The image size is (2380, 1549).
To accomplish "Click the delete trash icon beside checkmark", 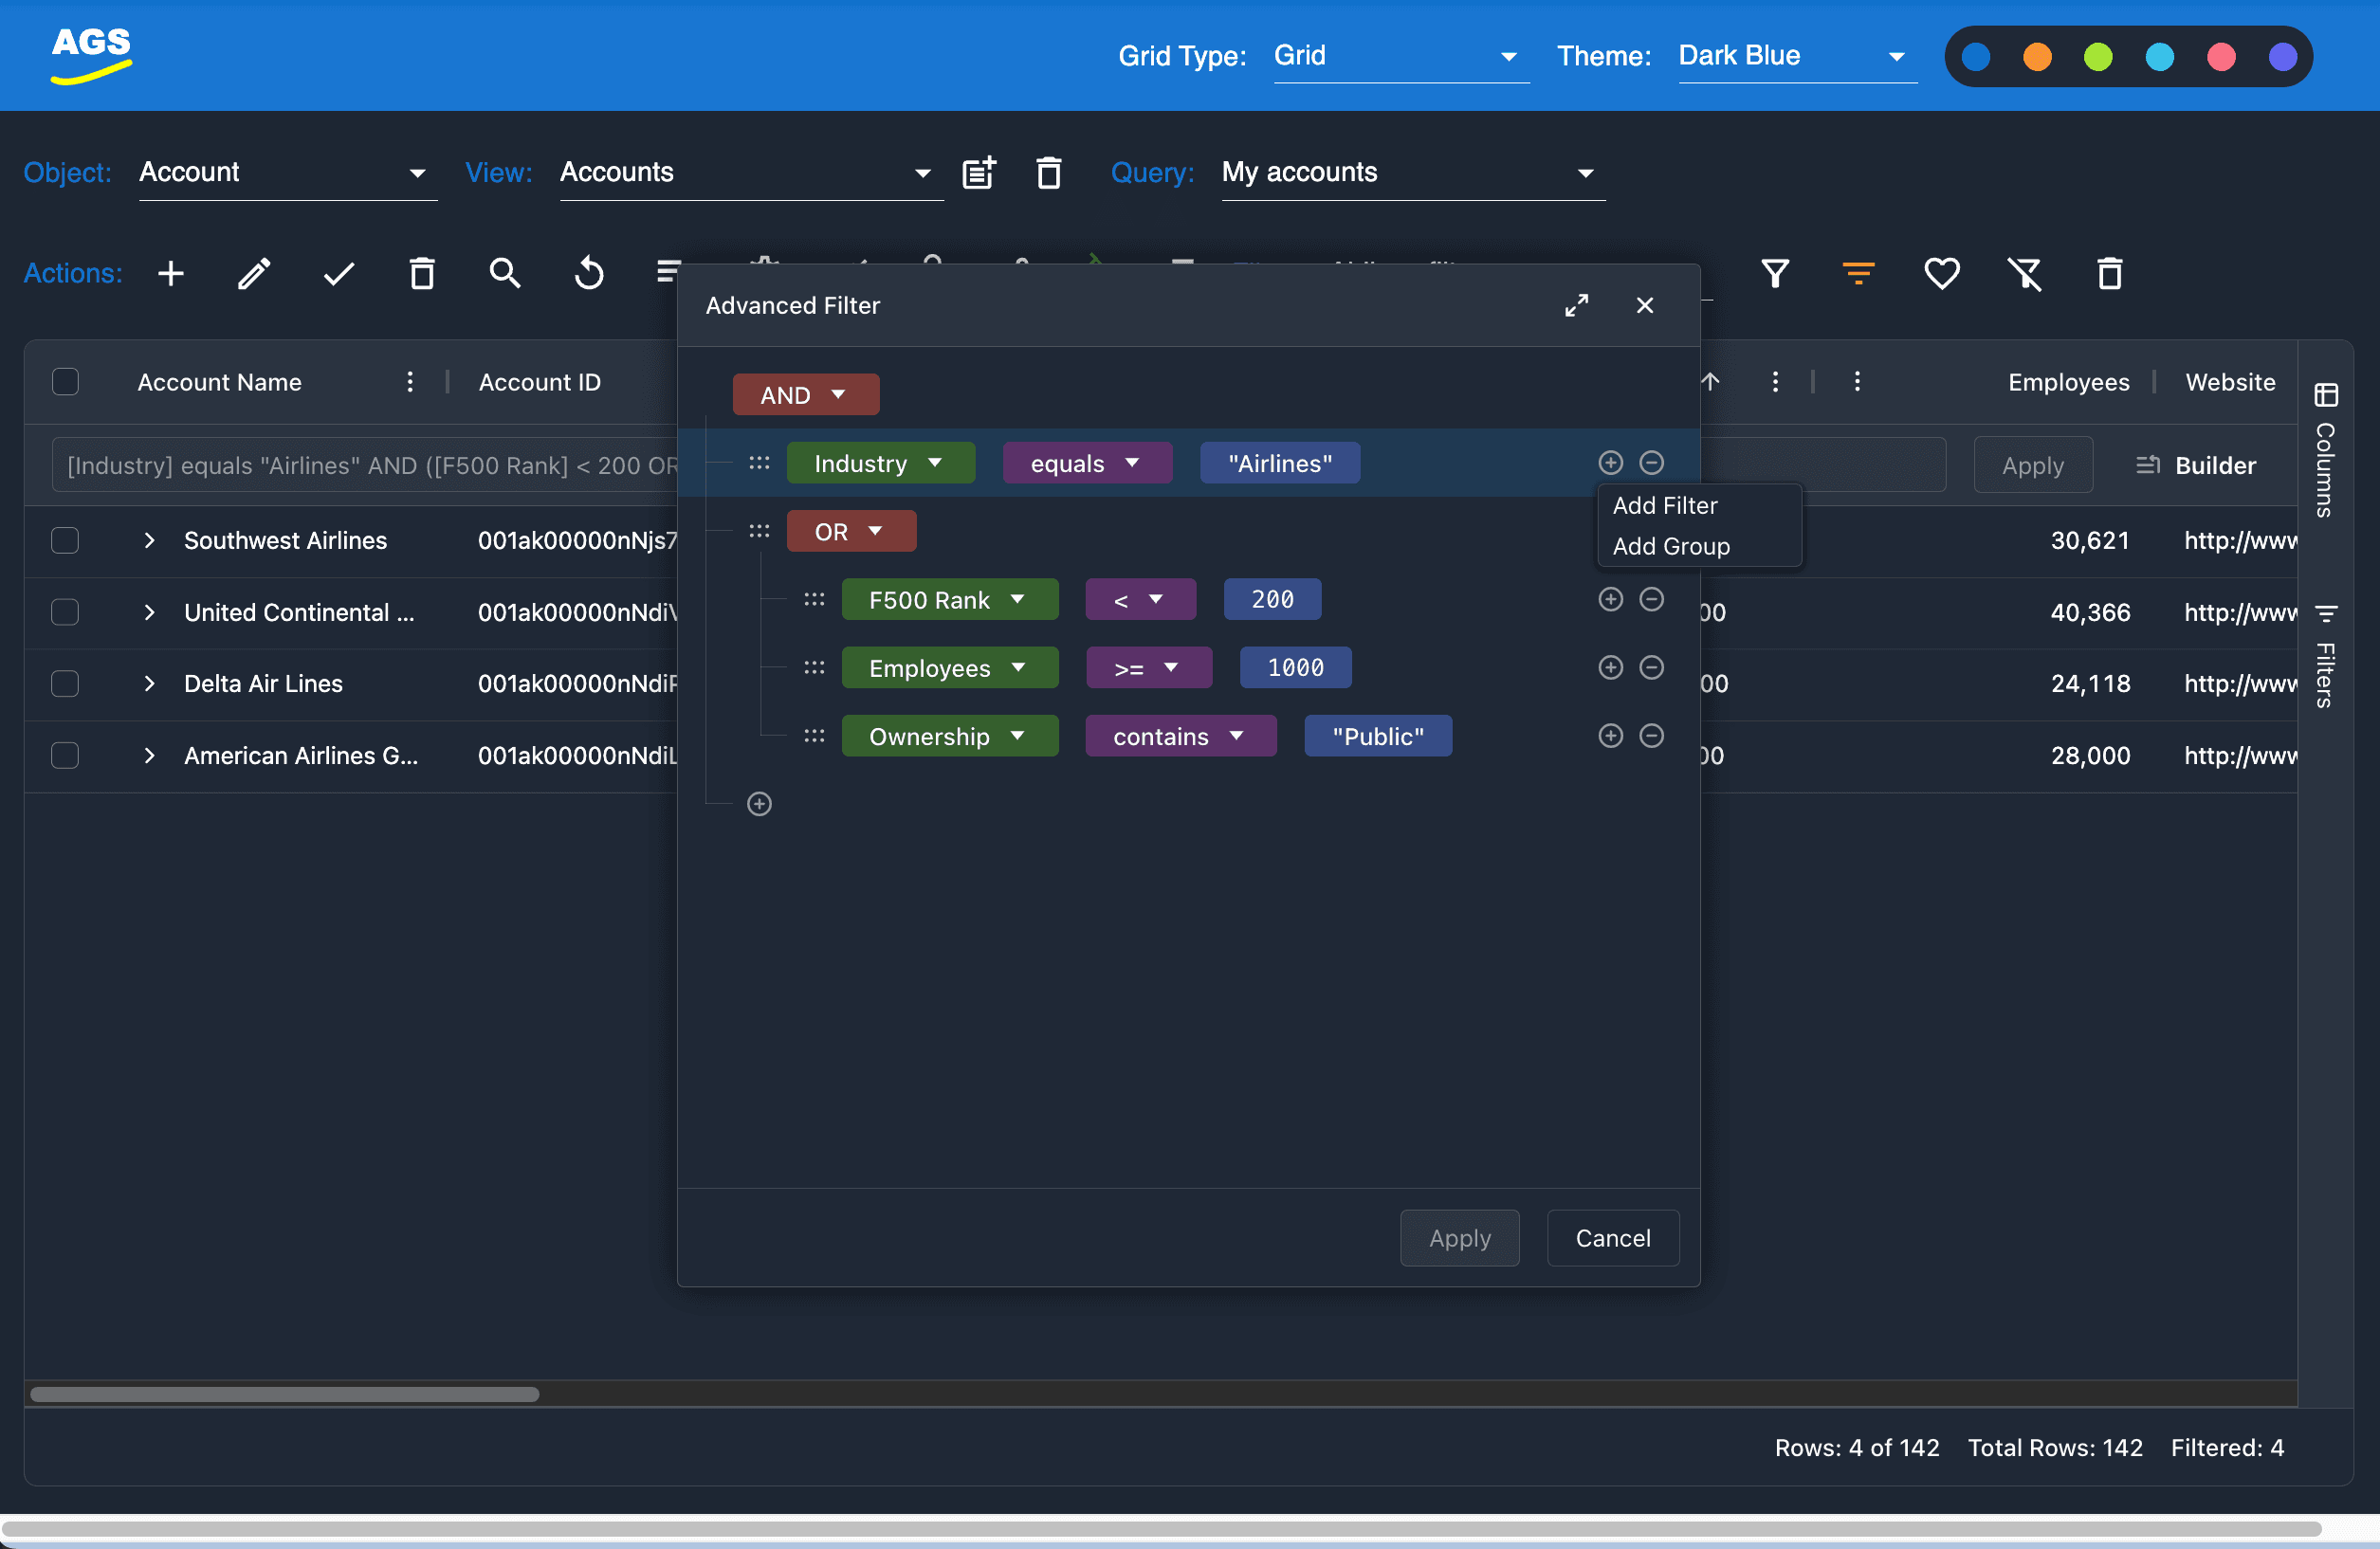I will point(422,273).
